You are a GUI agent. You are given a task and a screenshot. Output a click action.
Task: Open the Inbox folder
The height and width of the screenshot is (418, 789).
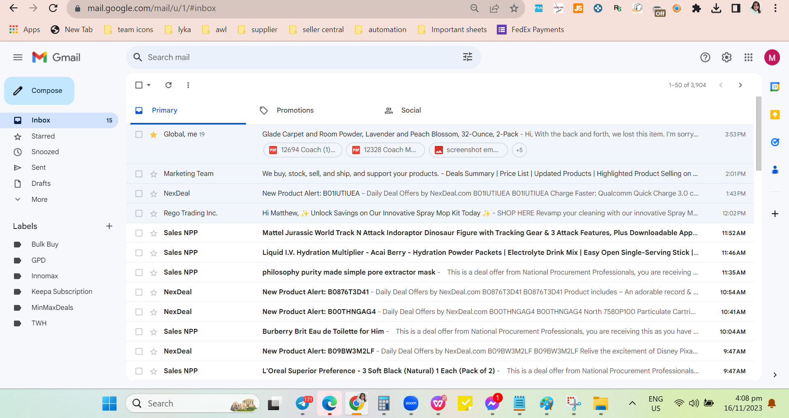click(59, 120)
